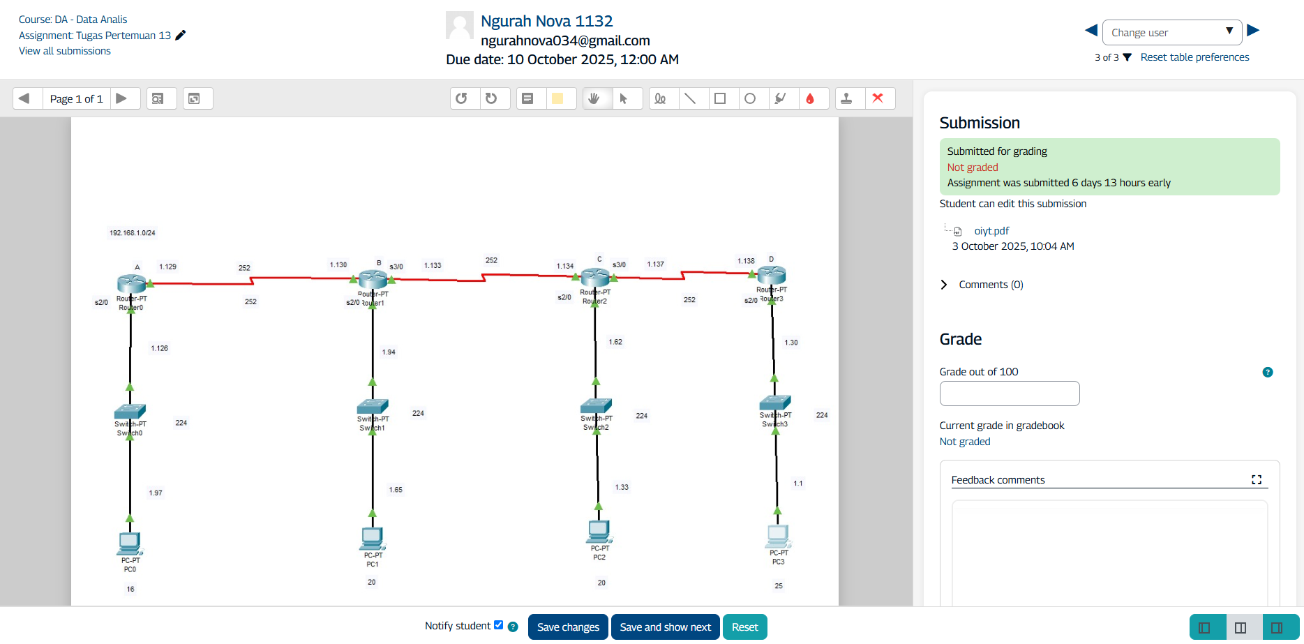Image resolution: width=1304 pixels, height=644 pixels.
Task: Switch to the grade-panel-only layout
Action: pyautogui.click(x=1277, y=627)
